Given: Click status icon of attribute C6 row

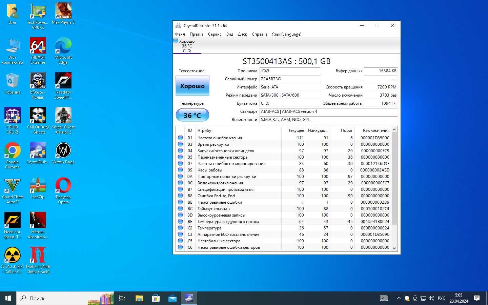Looking at the screenshot, I should click(180, 247).
